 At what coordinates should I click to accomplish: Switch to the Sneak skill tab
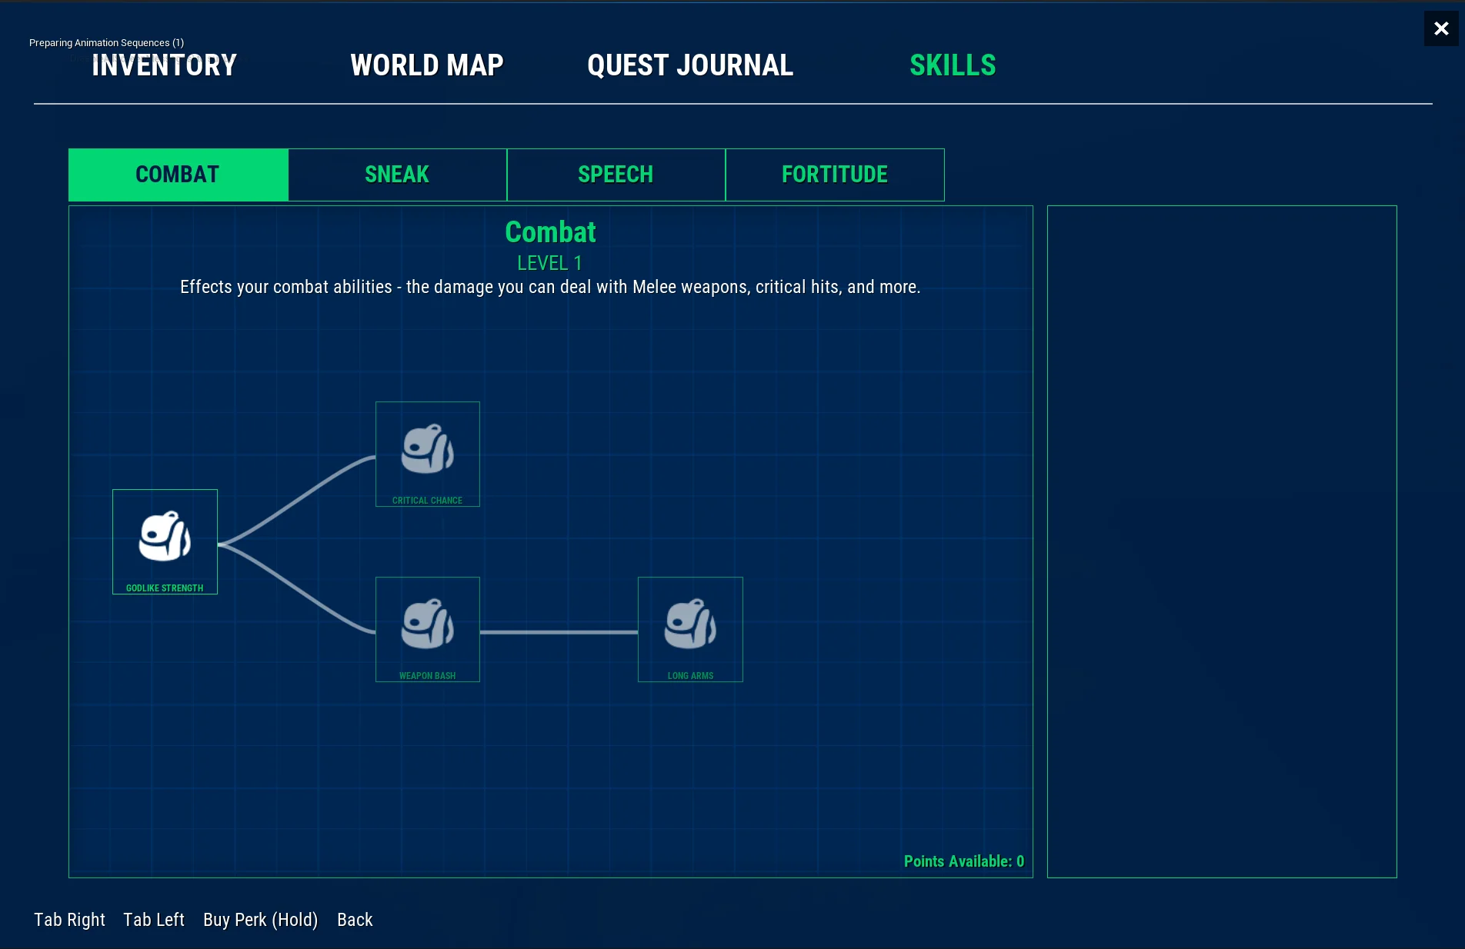click(x=397, y=175)
